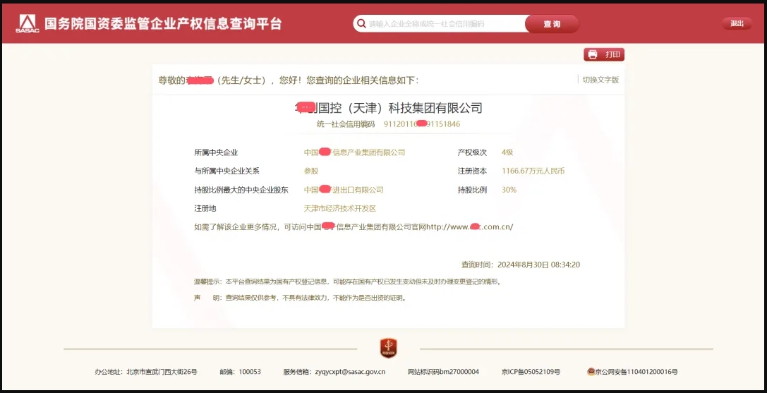This screenshot has height=393, width=767.
Task: Click the 声明 disclaimer line
Action: point(301,297)
